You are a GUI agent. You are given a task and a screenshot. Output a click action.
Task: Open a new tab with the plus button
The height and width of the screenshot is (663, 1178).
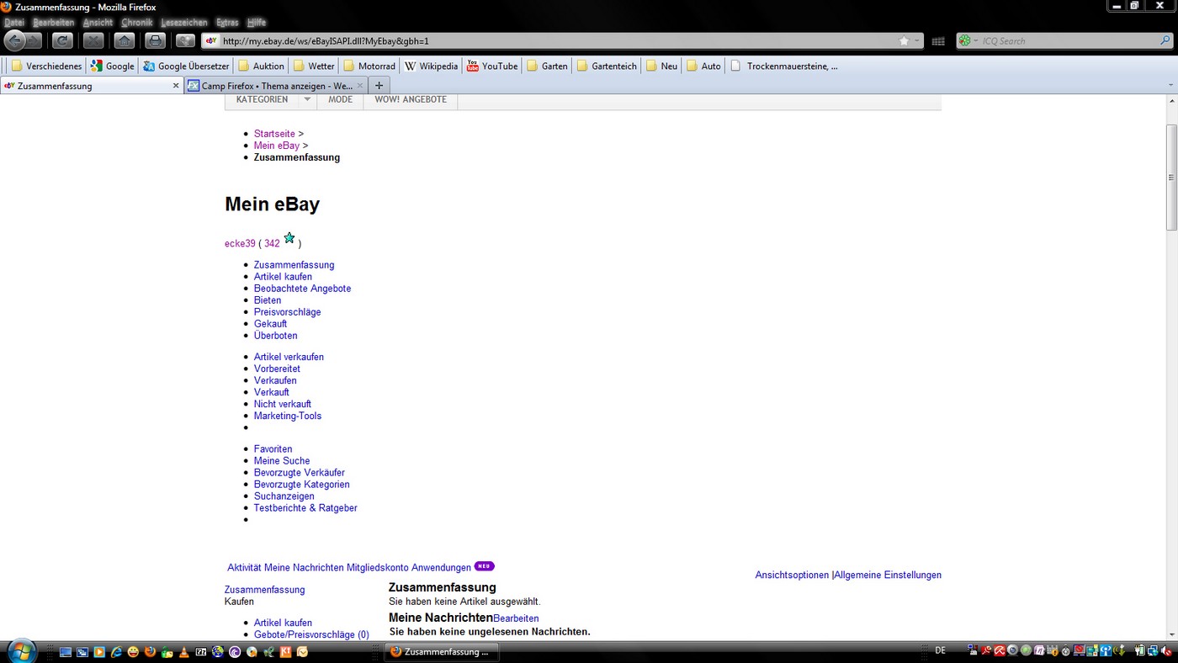(x=379, y=86)
